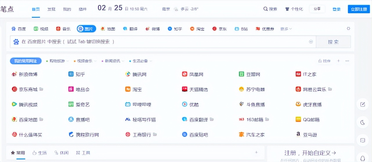
Task: Click the 网易云音乐 icon
Action: [298, 89]
